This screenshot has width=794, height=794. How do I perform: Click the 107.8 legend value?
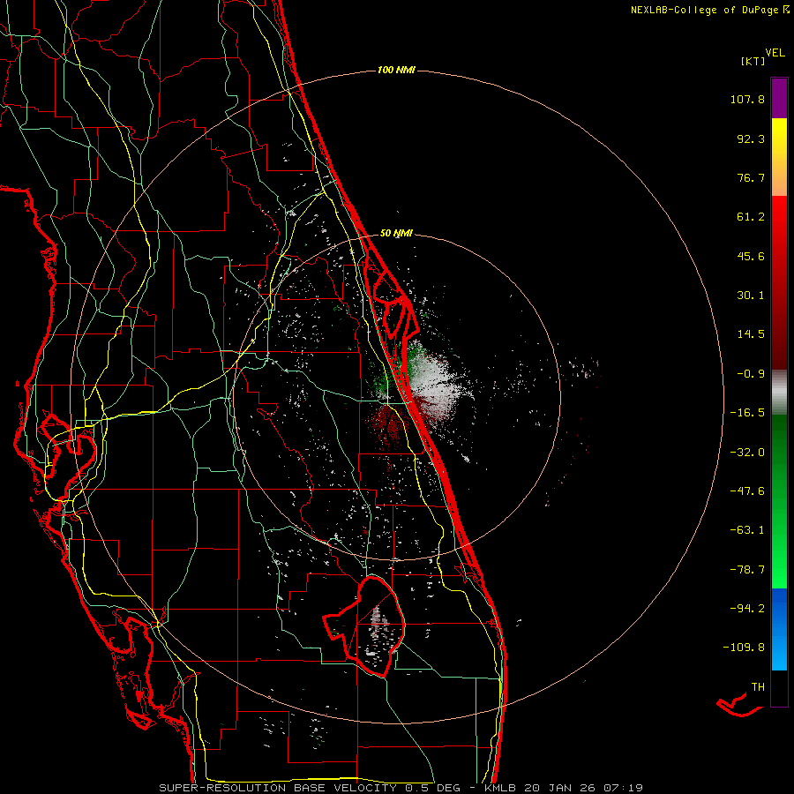(x=747, y=99)
